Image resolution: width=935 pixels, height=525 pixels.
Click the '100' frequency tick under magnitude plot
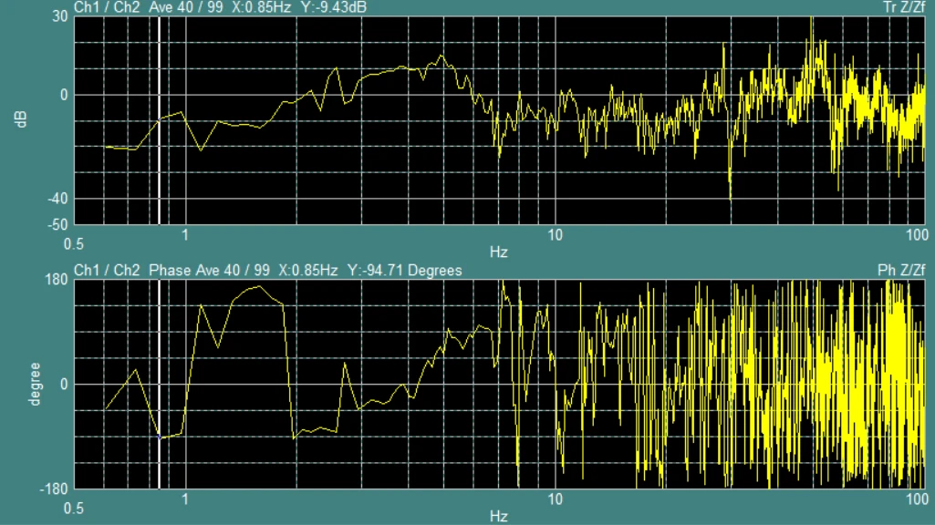(x=917, y=235)
